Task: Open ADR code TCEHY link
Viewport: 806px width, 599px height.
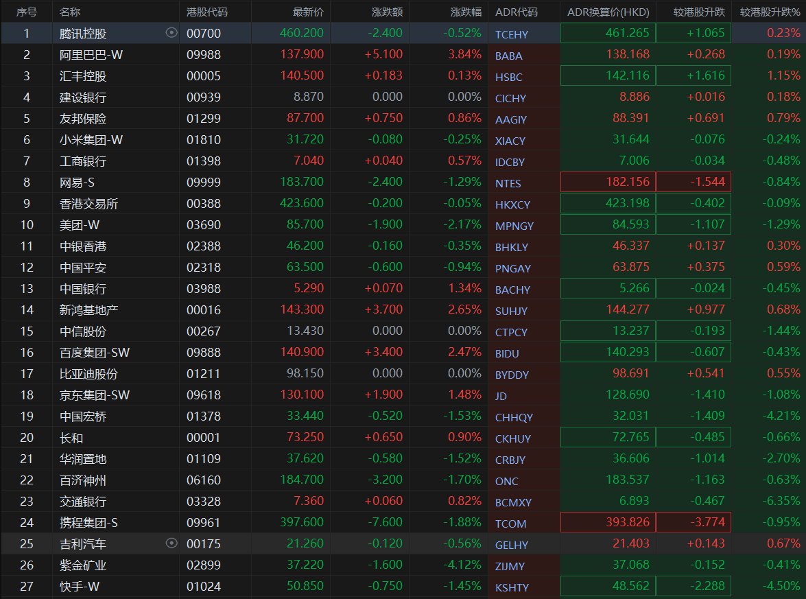Action: tap(512, 34)
